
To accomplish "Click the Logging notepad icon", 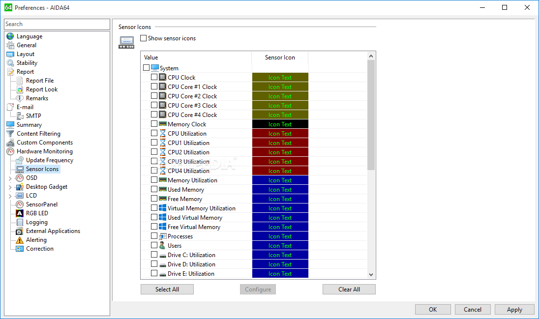I will pyautogui.click(x=20, y=222).
